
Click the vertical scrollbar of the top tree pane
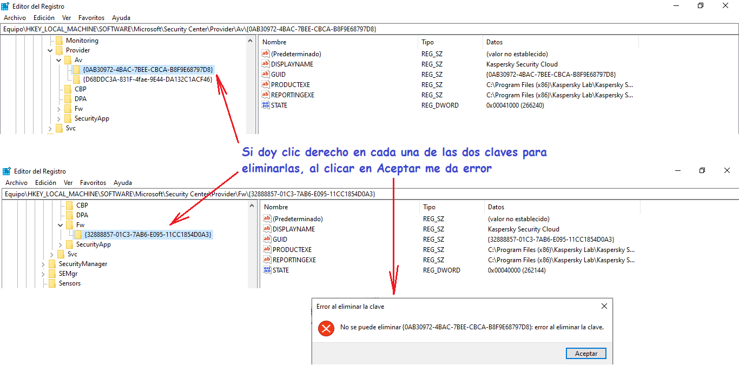click(251, 85)
